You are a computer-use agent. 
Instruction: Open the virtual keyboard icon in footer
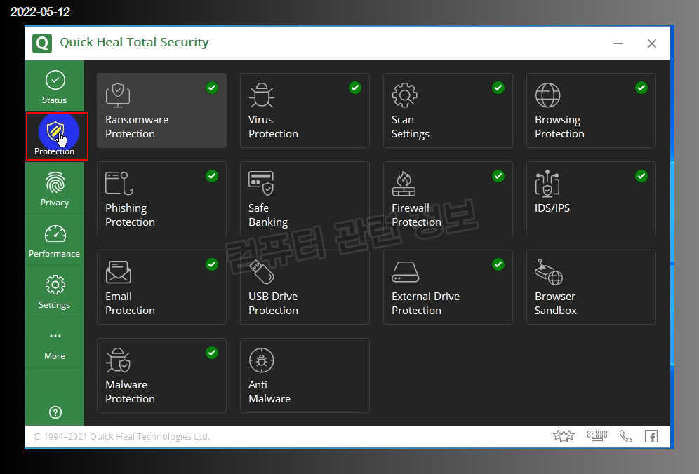pyautogui.click(x=597, y=435)
